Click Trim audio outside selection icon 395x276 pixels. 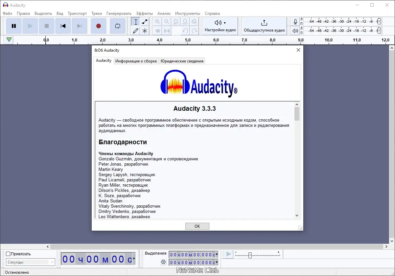point(158,31)
